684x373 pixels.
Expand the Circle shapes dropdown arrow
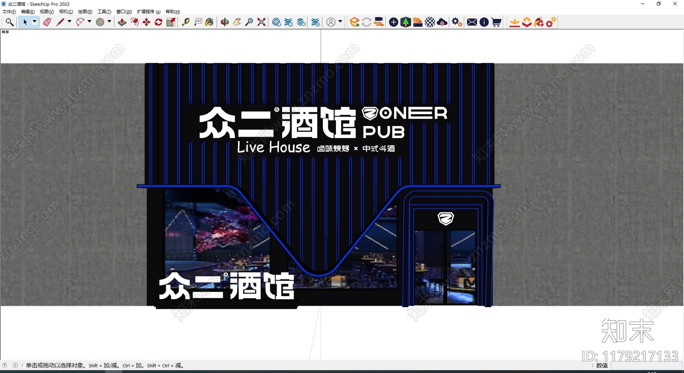pos(109,21)
